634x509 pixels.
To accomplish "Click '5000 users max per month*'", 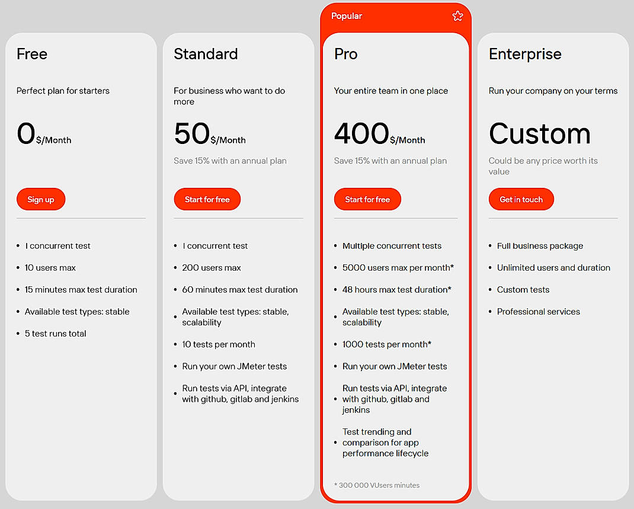I will pos(398,268).
